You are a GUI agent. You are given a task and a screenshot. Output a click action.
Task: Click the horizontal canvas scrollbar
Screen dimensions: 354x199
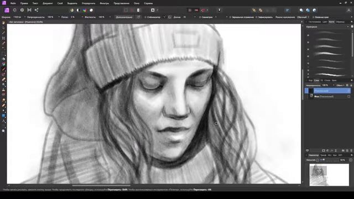pos(101,186)
